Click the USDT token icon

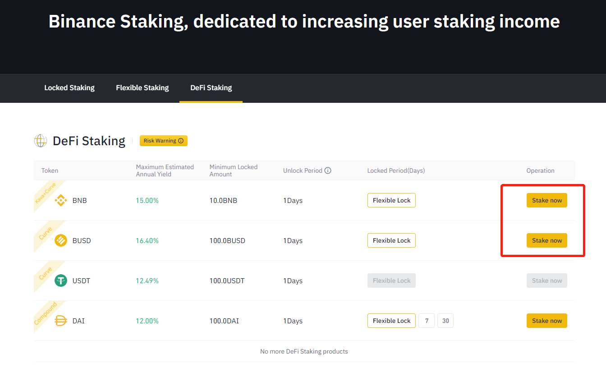pyautogui.click(x=61, y=281)
